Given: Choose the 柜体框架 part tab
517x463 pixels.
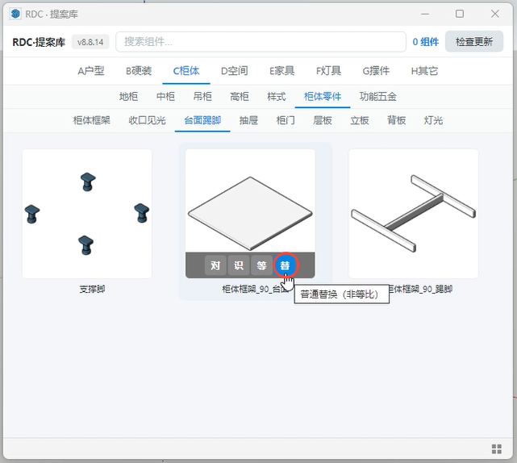Looking at the screenshot, I should (92, 120).
